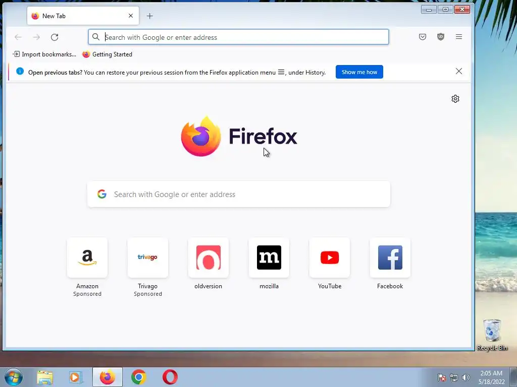This screenshot has height=387, width=517.
Task: Click Firefox taskbar button
Action: coord(108,377)
